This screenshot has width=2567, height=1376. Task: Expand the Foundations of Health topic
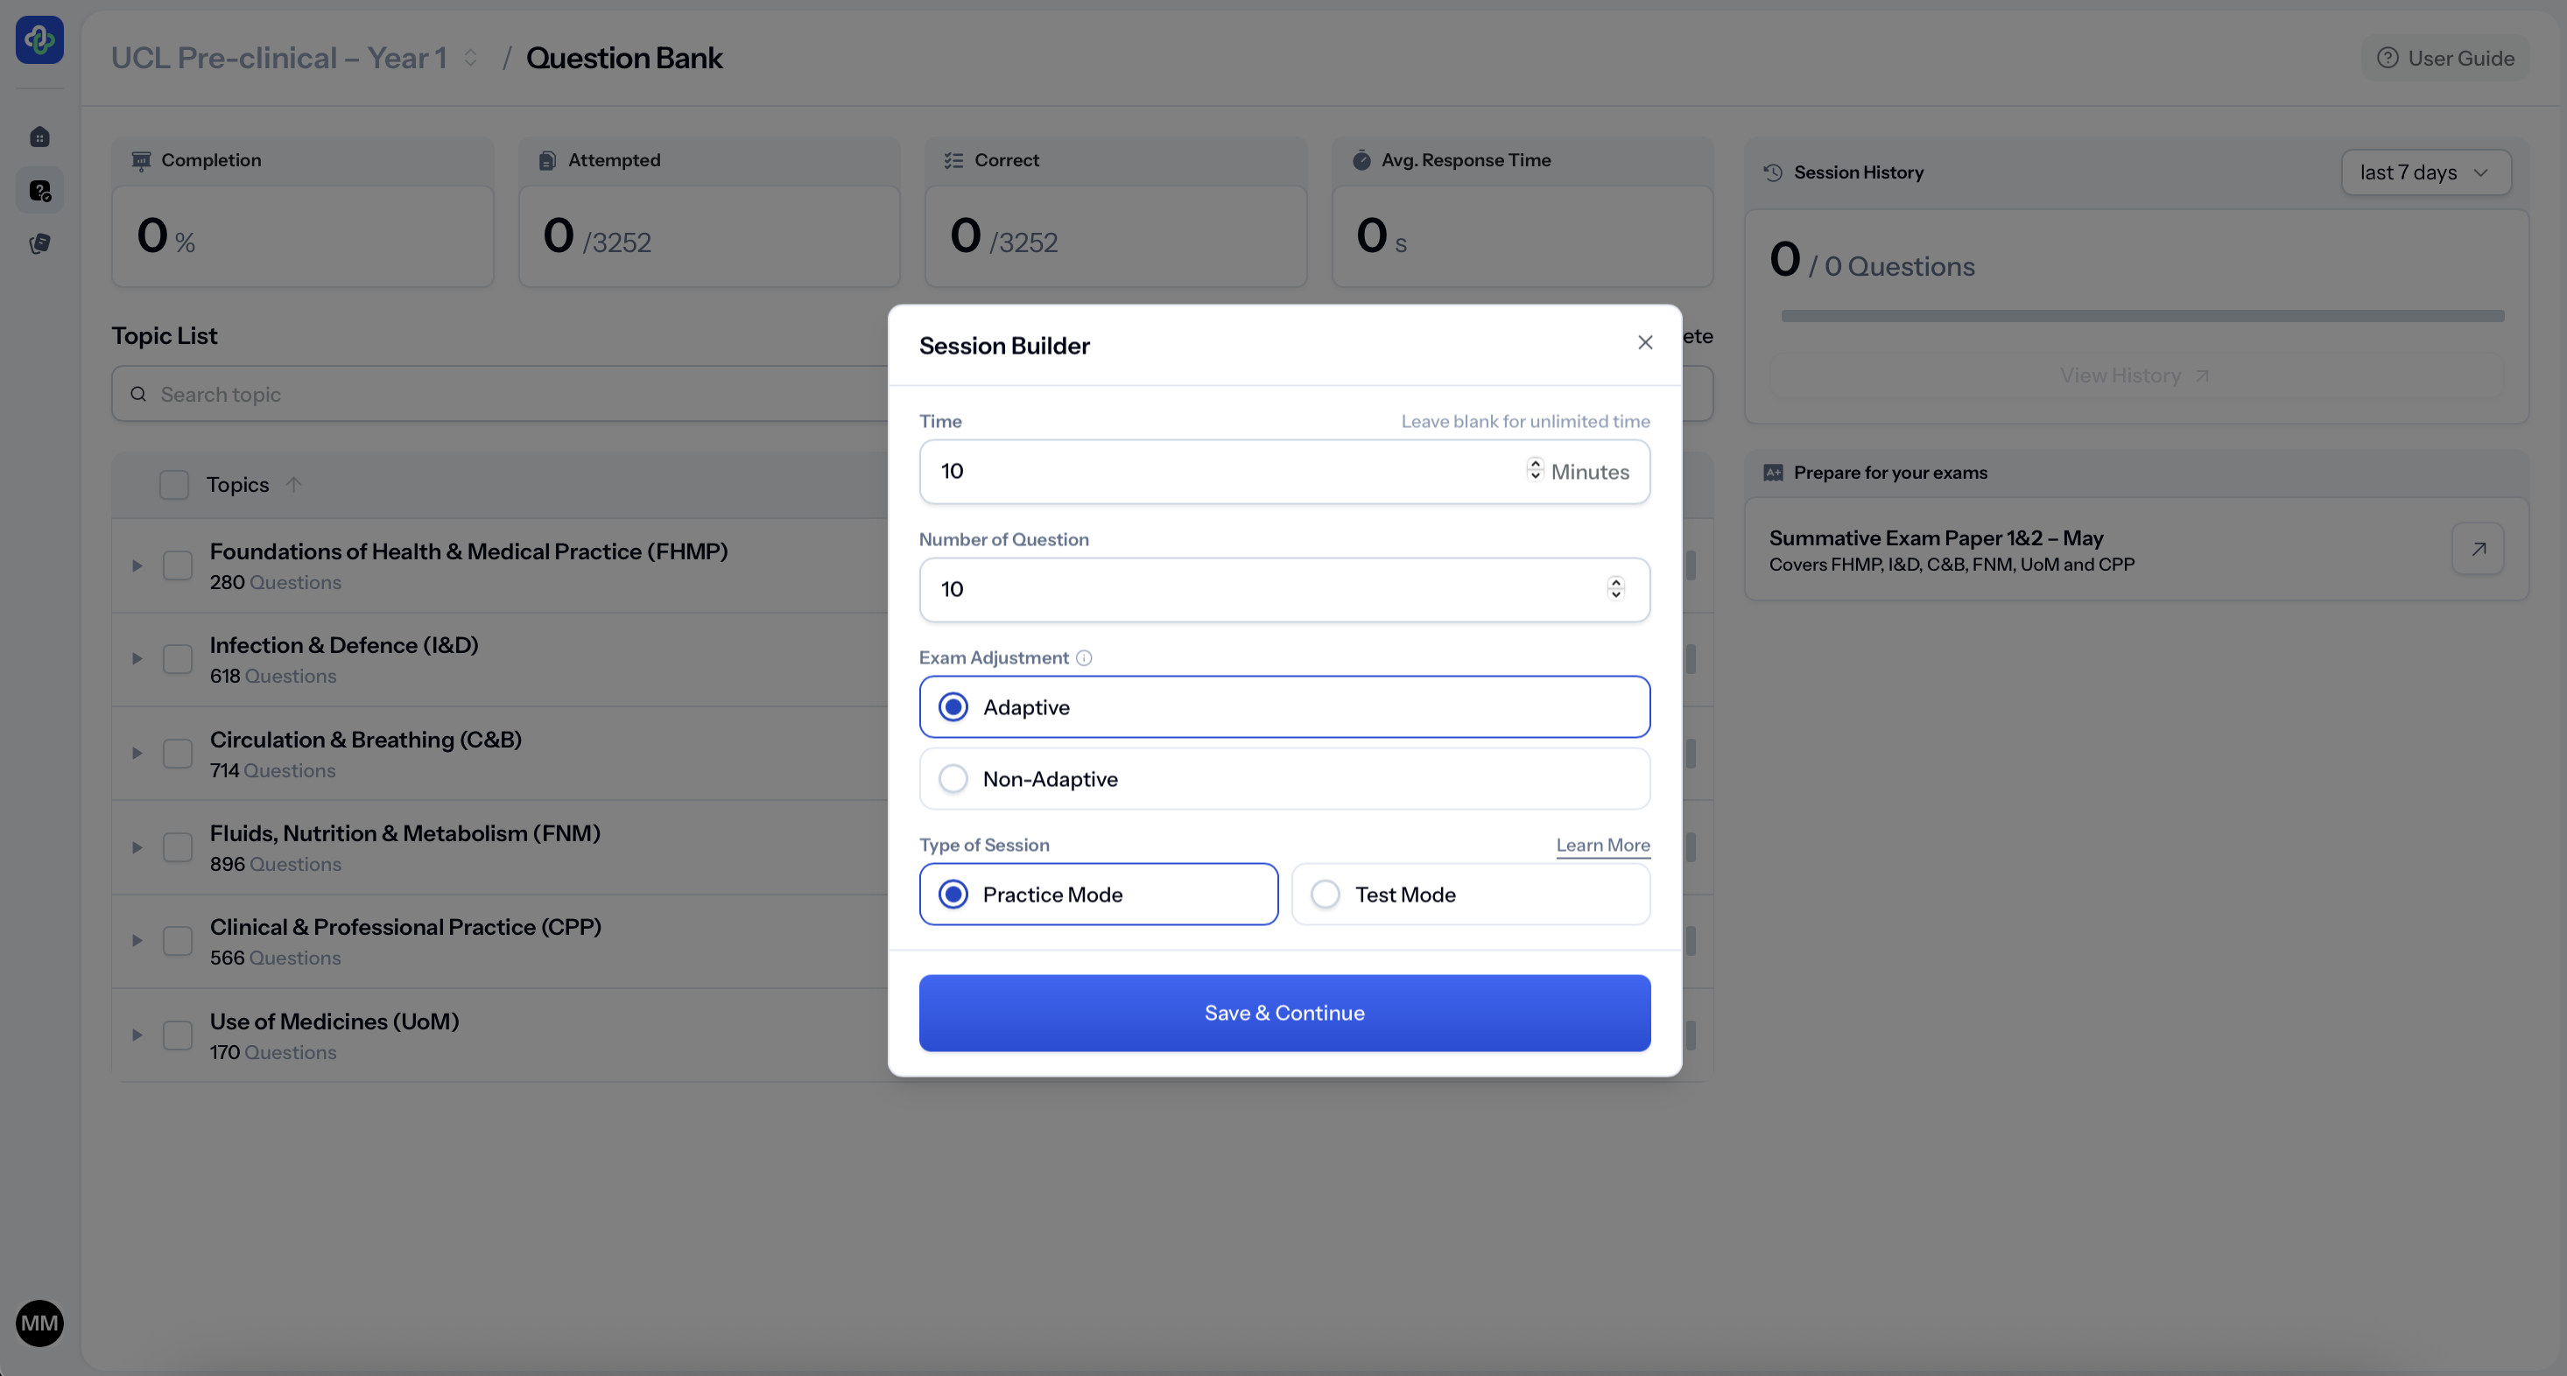(137, 565)
